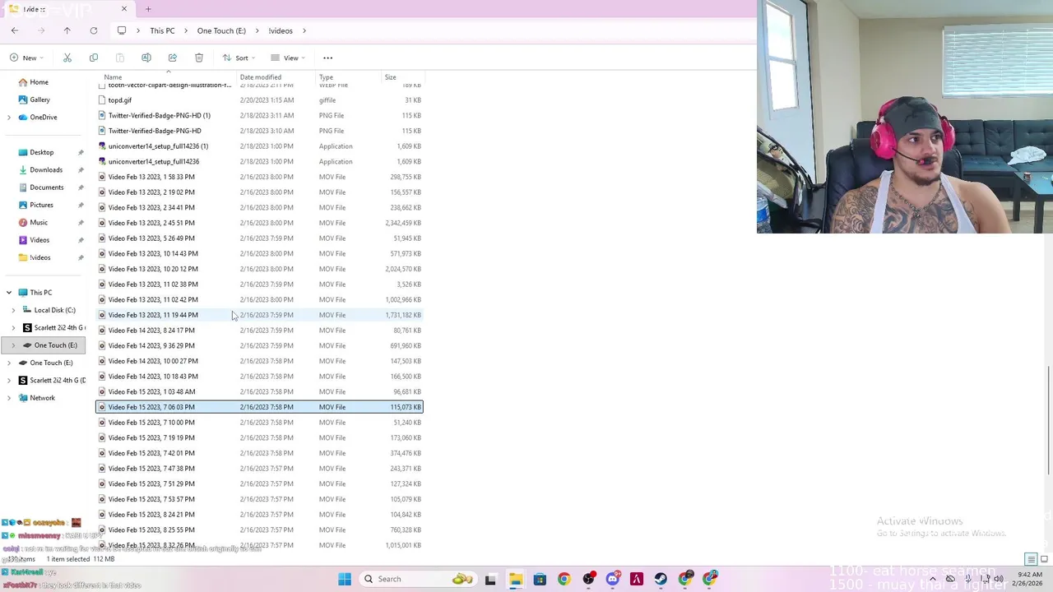This screenshot has width=1053, height=592.
Task: Open Google Chrome from the taskbar
Action: click(564, 579)
